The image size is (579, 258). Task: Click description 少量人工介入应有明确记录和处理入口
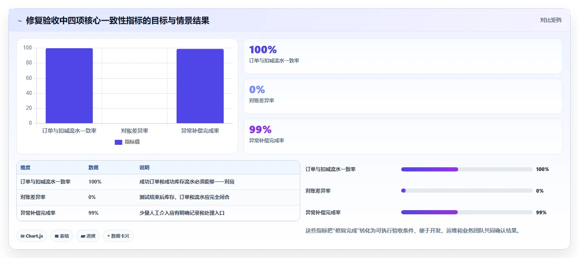[x=182, y=213]
